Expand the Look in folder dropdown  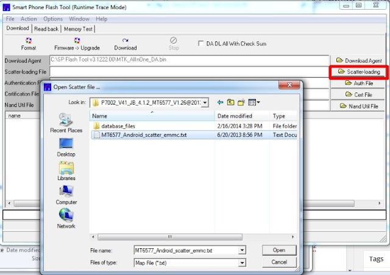click(x=205, y=102)
